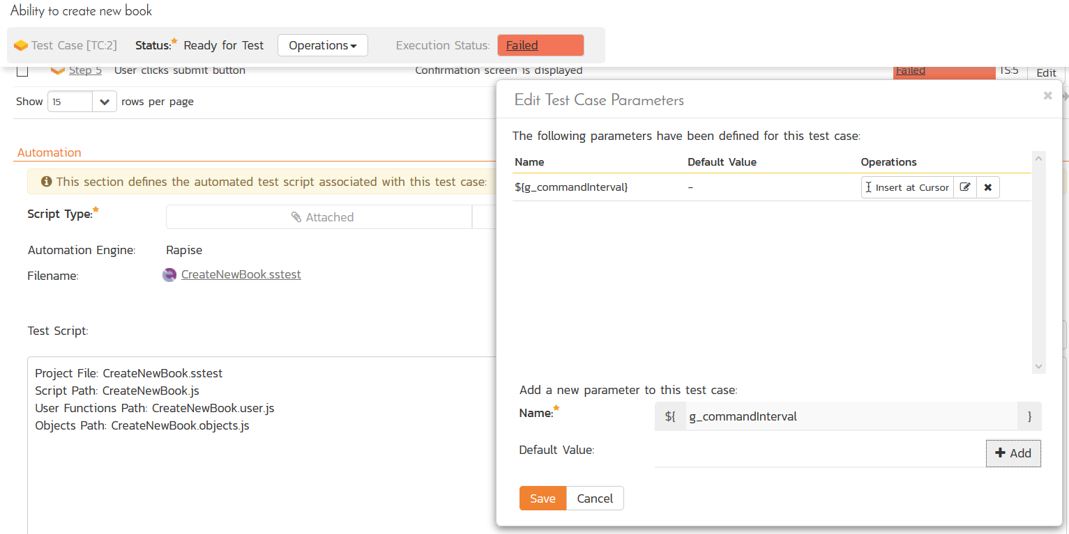1069x534 pixels.
Task: Cancel the parameter editing dialog
Action: click(x=595, y=498)
